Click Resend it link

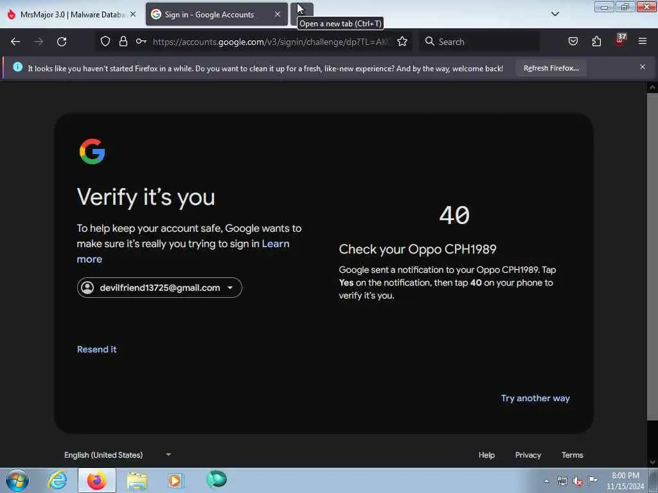point(96,349)
